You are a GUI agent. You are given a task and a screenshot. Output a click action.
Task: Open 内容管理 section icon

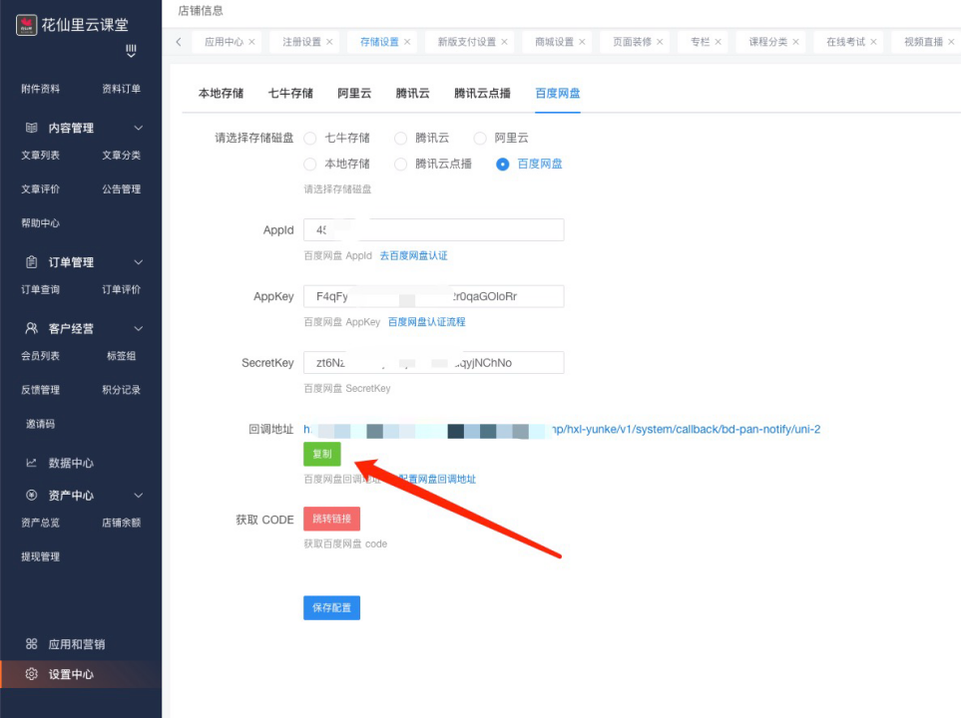pyautogui.click(x=31, y=128)
